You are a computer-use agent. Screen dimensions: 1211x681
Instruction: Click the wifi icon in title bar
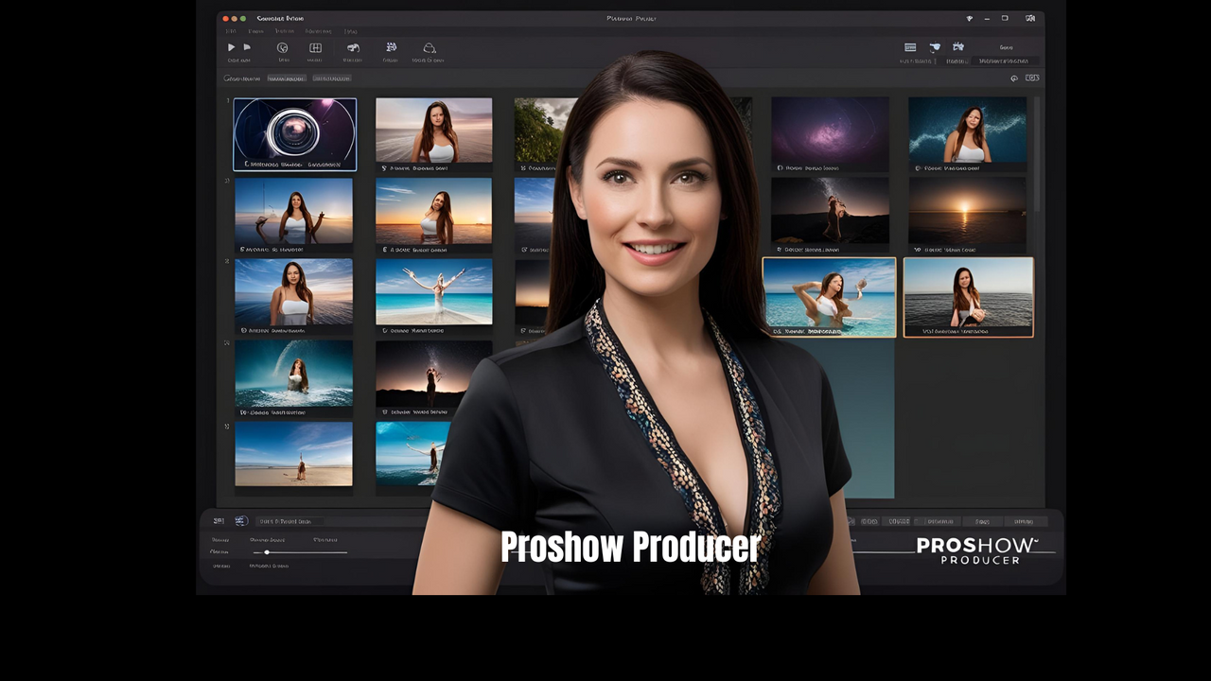[969, 19]
